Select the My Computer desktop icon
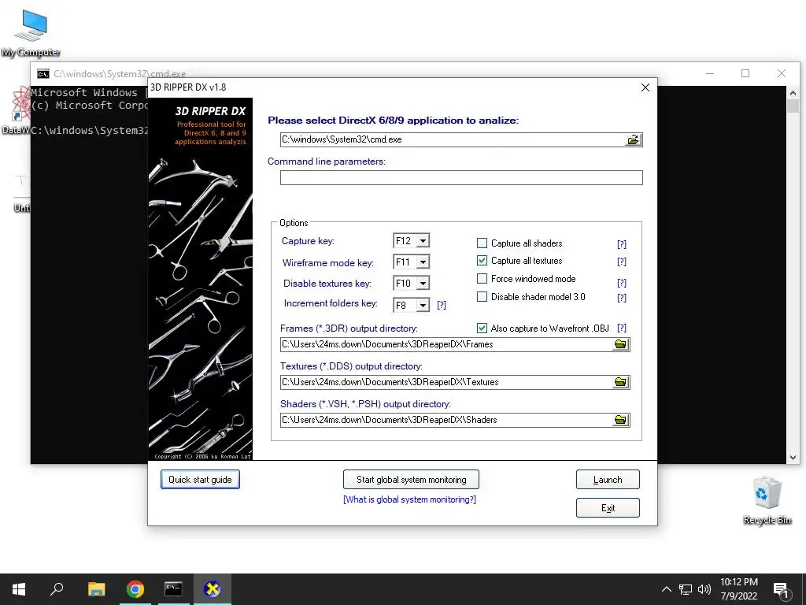 tap(31, 33)
